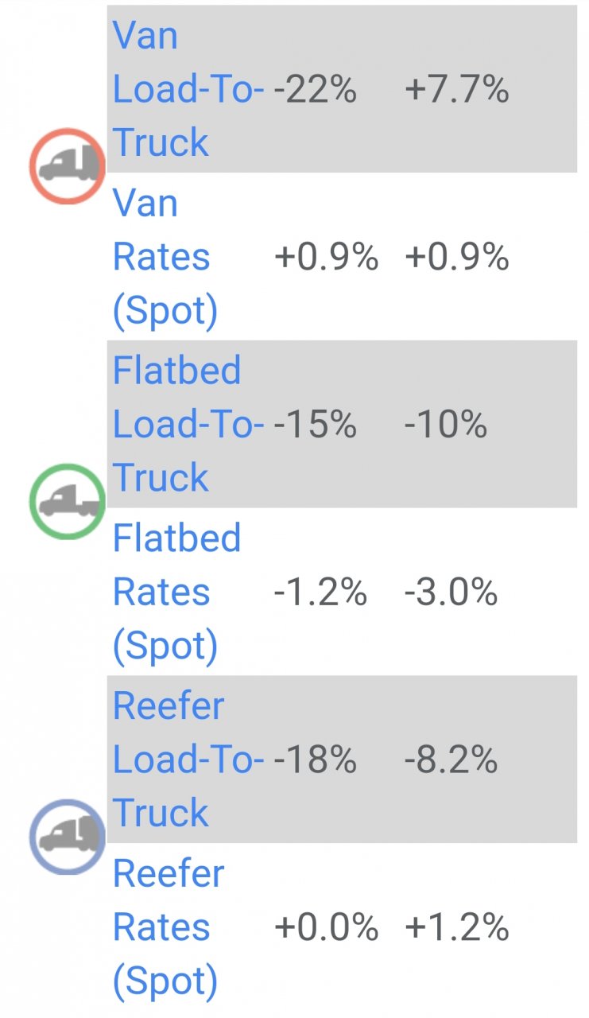The height and width of the screenshot is (1018, 589).
Task: Select the -1.2% Flatbed Rates value
Action: coord(320,593)
